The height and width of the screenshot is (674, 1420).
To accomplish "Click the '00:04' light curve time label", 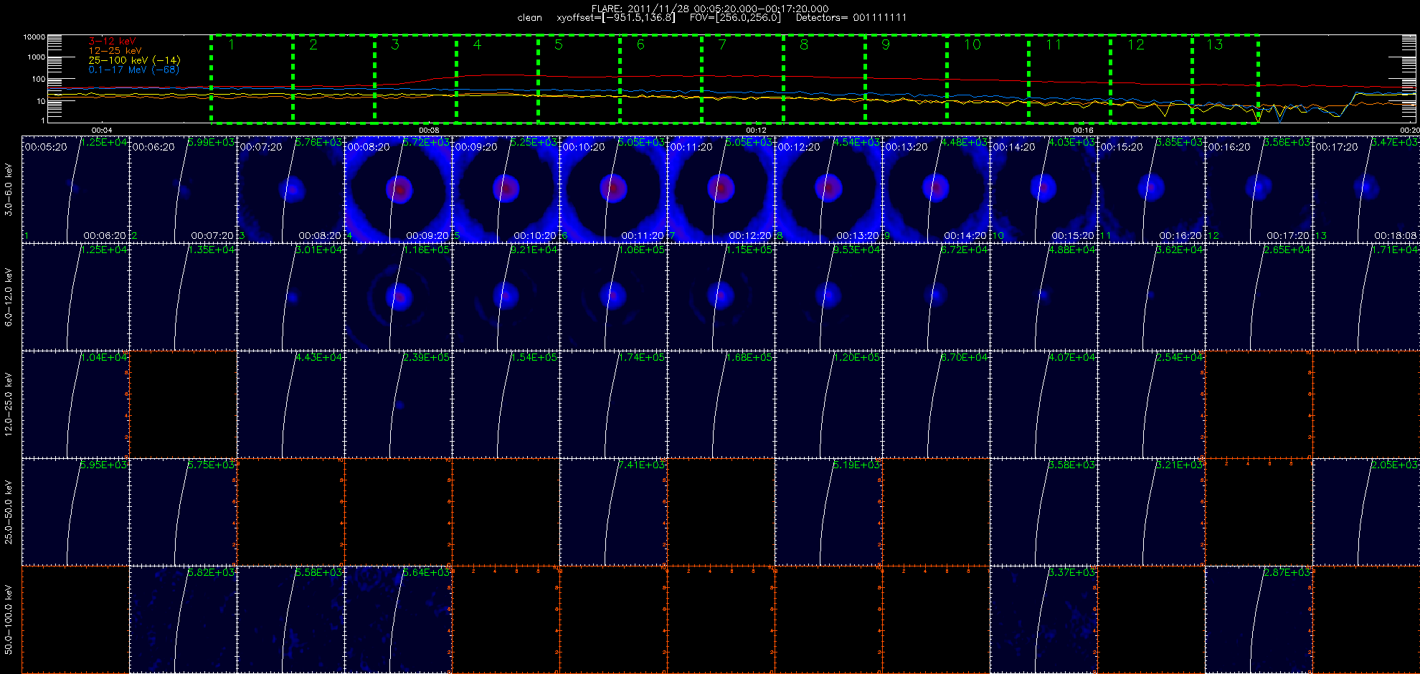I will click(102, 130).
